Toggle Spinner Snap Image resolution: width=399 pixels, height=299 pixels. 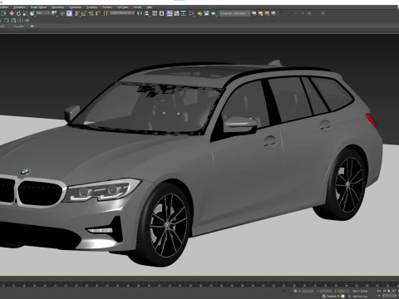coord(98,13)
